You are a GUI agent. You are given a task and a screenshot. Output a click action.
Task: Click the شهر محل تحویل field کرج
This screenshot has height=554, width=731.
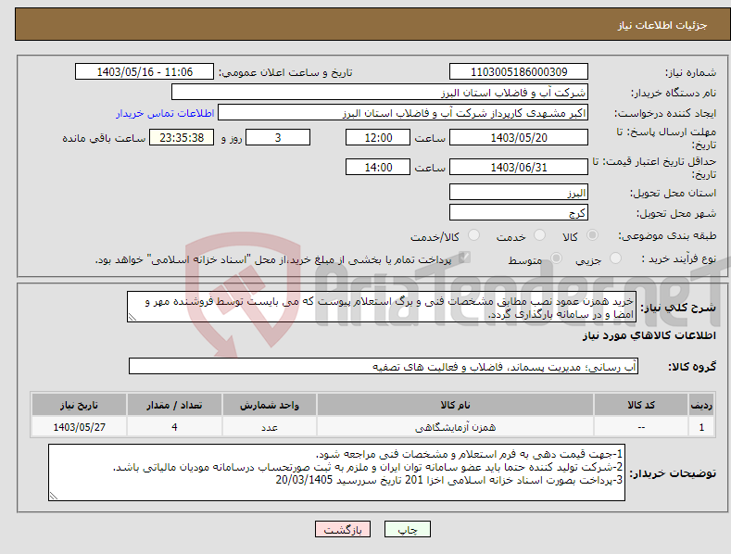[x=519, y=213]
